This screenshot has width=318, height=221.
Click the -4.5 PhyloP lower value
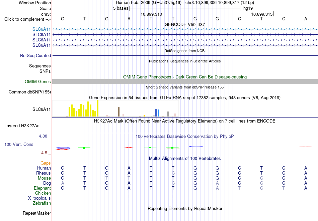[44, 153]
